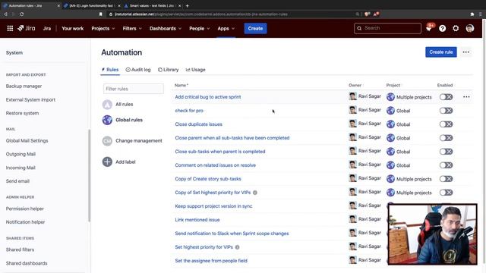Enable Close parent when all sub-tasks completed rule

point(446,138)
